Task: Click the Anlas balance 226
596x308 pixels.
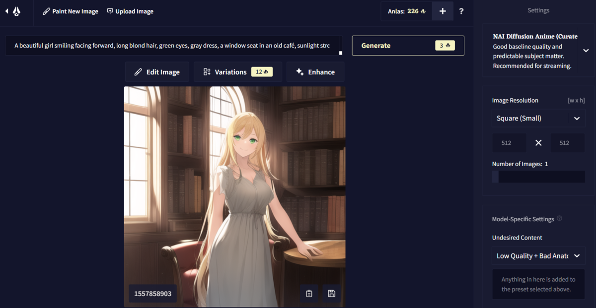Action: point(406,11)
